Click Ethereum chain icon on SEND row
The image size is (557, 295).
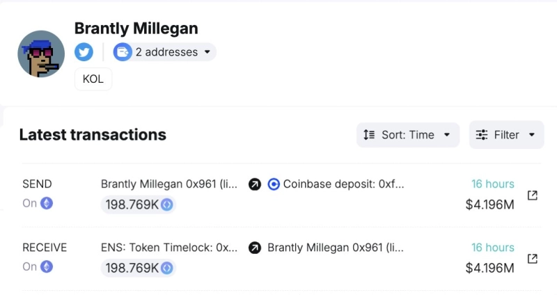pos(47,204)
